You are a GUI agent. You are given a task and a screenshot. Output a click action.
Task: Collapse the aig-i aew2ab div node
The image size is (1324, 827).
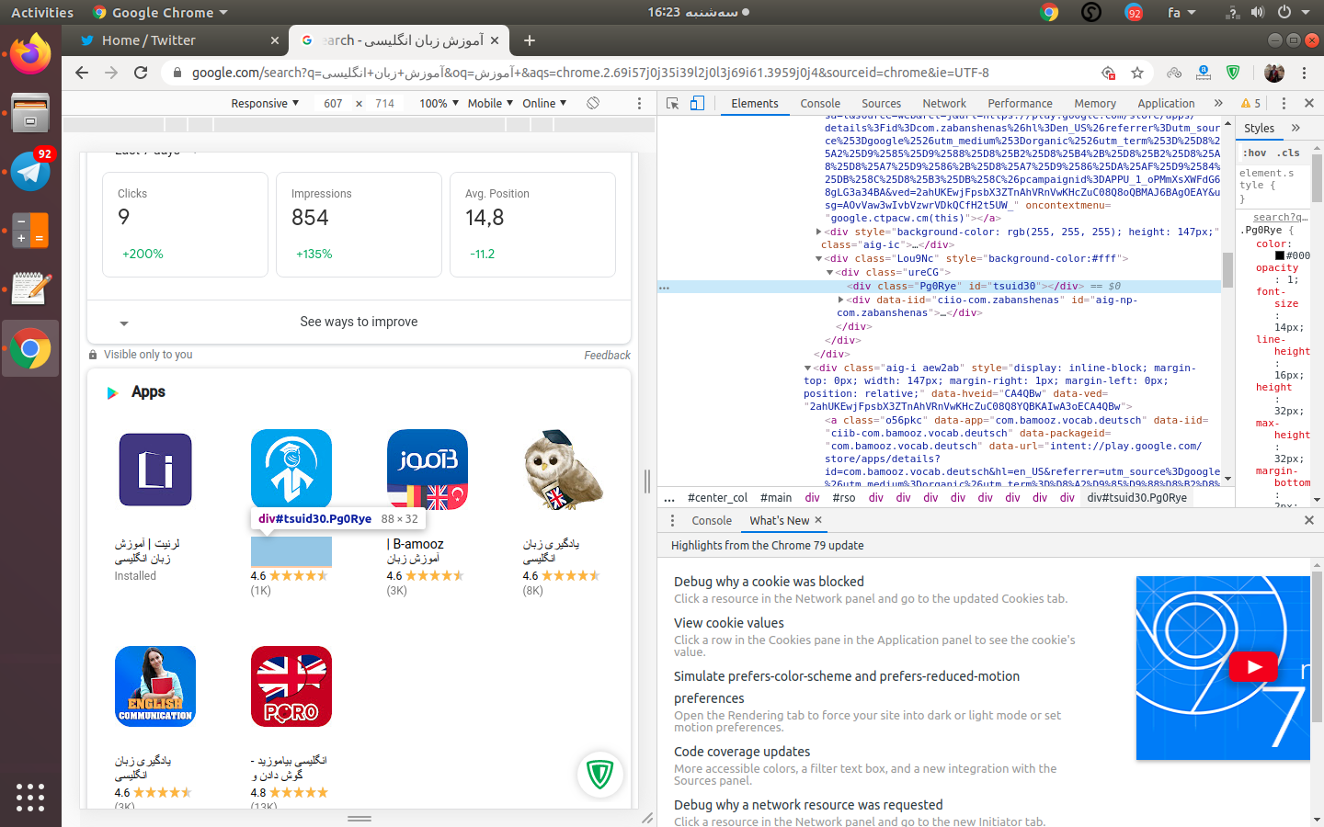coord(807,368)
